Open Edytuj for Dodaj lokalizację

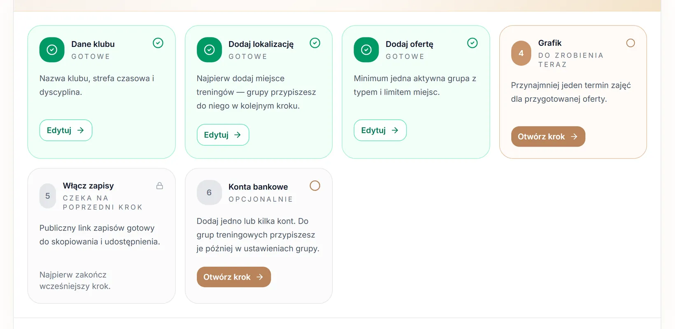pyautogui.click(x=223, y=135)
